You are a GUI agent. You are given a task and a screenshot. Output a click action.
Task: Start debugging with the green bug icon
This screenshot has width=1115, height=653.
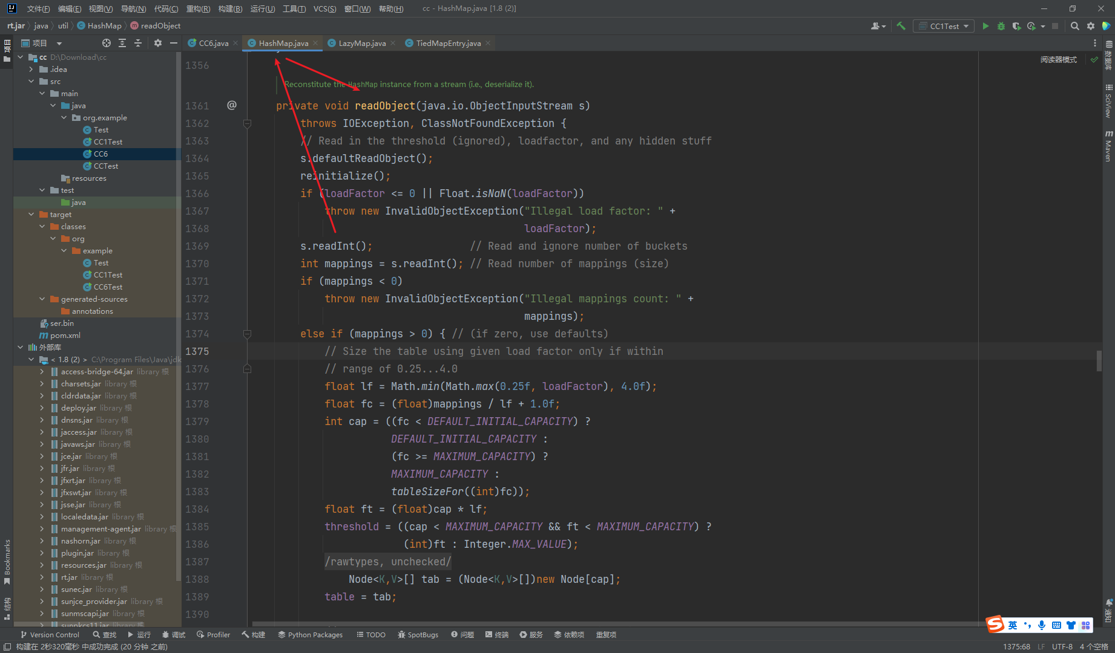[x=1001, y=26]
